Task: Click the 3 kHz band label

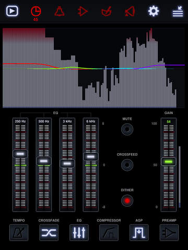Action: (x=67, y=121)
